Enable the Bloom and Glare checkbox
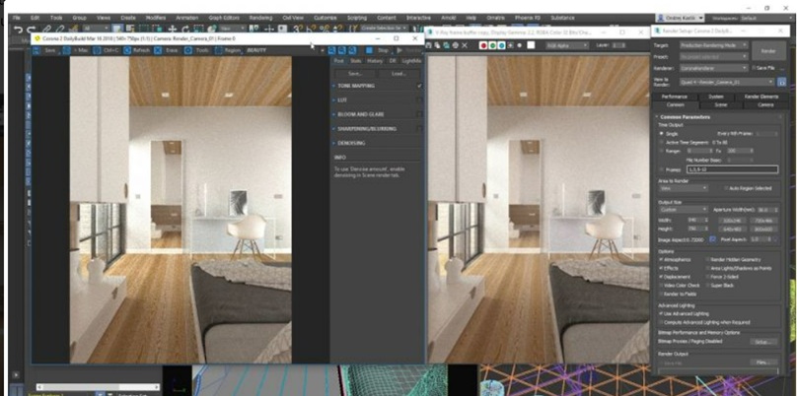797x396 pixels. [420, 114]
